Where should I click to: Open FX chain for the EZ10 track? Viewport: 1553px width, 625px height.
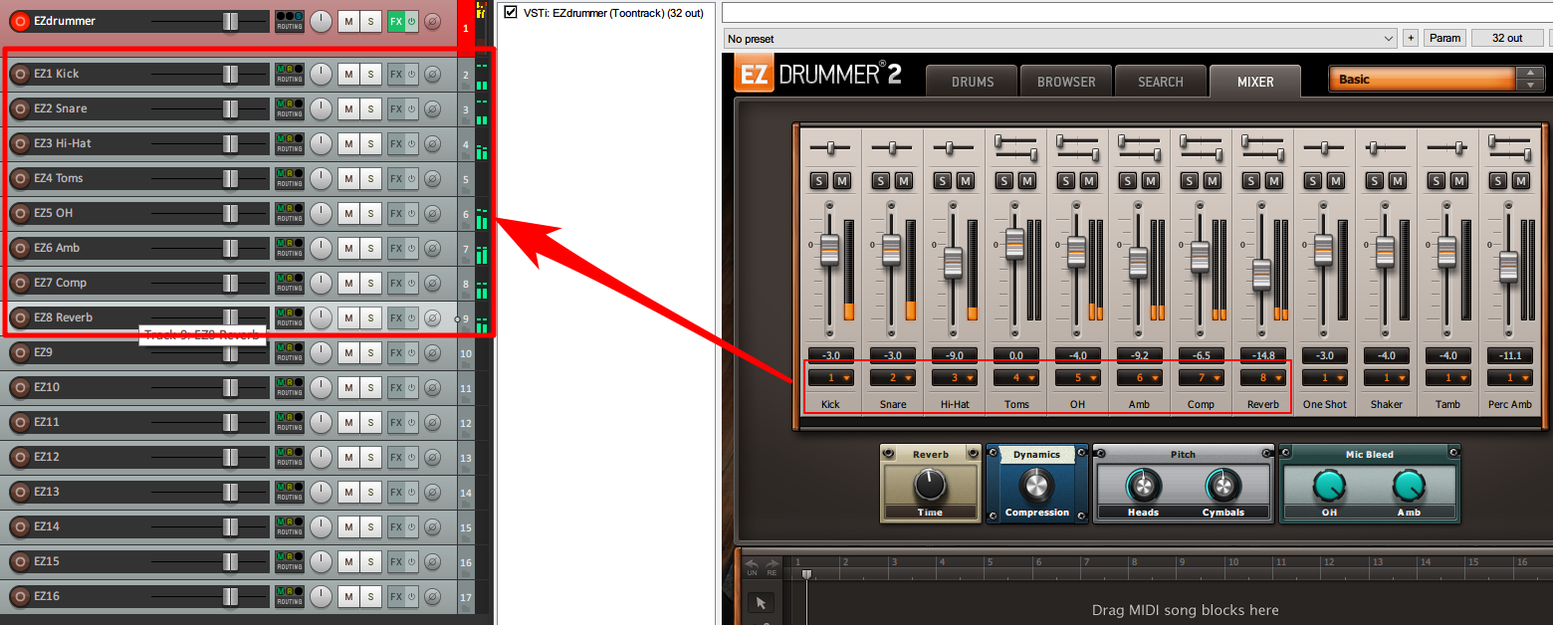tap(396, 387)
